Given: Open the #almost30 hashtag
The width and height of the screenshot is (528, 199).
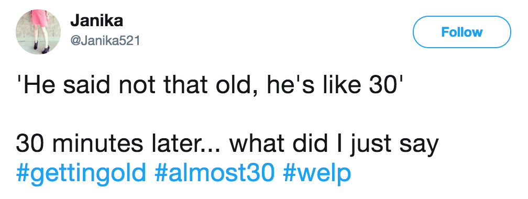Looking at the screenshot, I should pyautogui.click(x=215, y=172).
